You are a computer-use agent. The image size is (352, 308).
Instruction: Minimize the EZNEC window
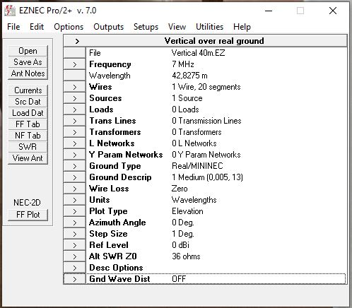[x=269, y=11]
